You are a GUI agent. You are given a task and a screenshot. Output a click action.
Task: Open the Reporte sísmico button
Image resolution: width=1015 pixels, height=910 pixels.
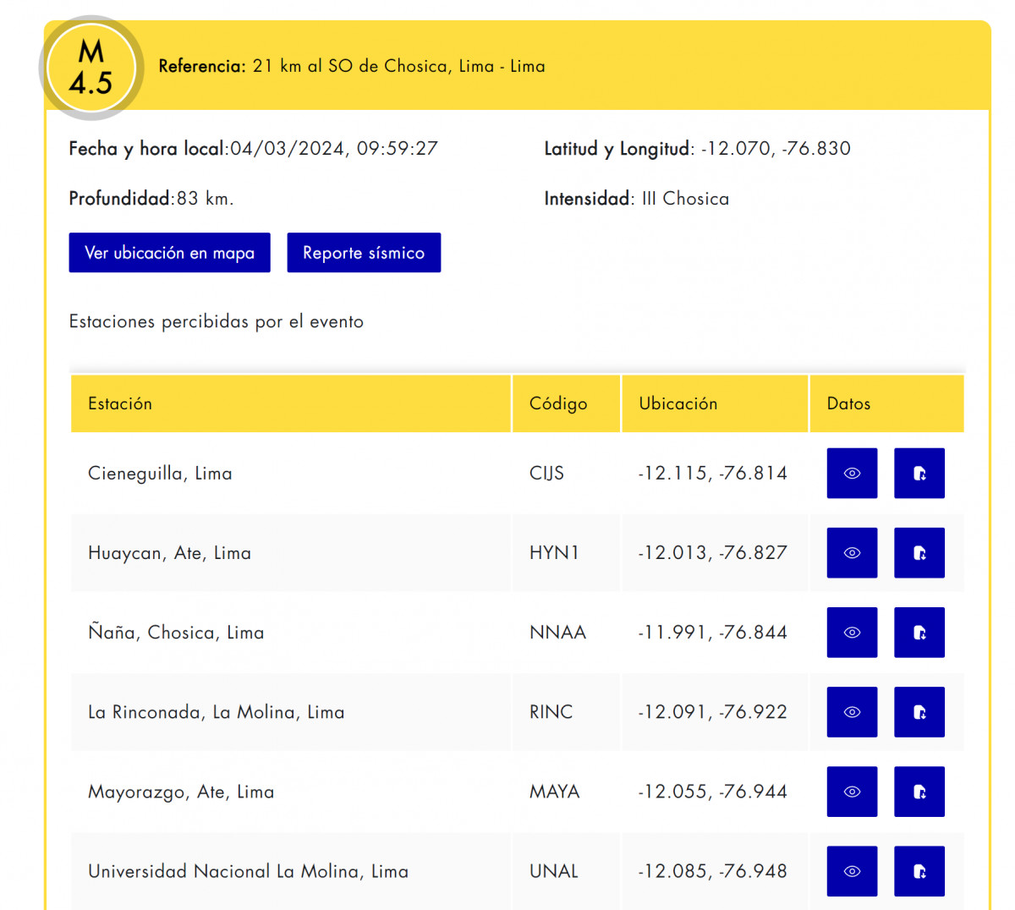click(x=364, y=252)
